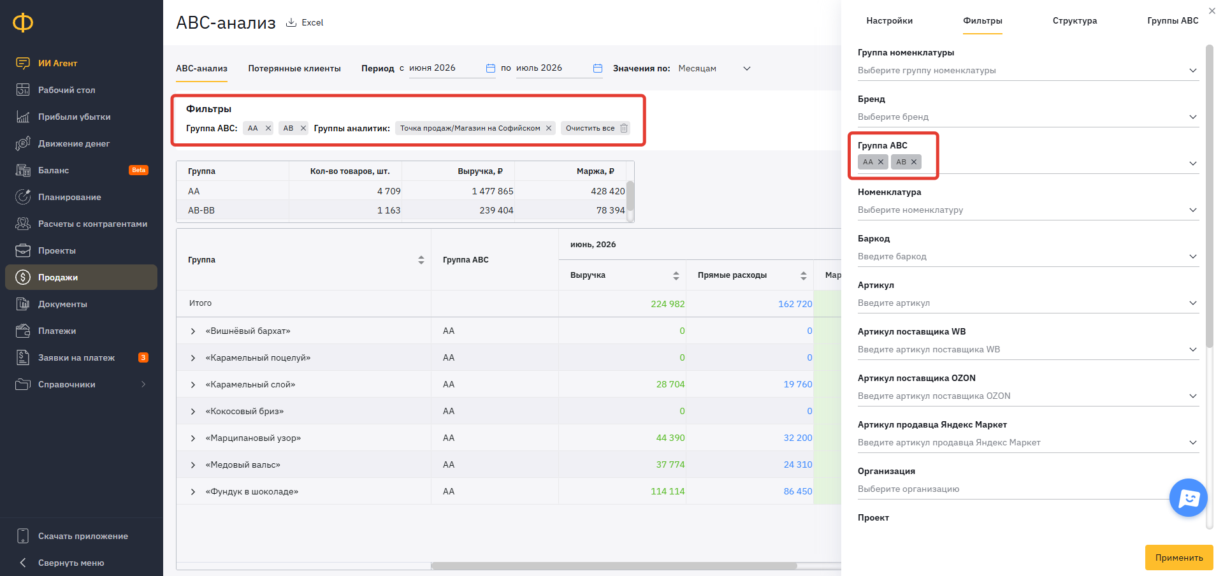This screenshot has width=1223, height=576.
Task: Download the Excel export
Action: pyautogui.click(x=305, y=23)
